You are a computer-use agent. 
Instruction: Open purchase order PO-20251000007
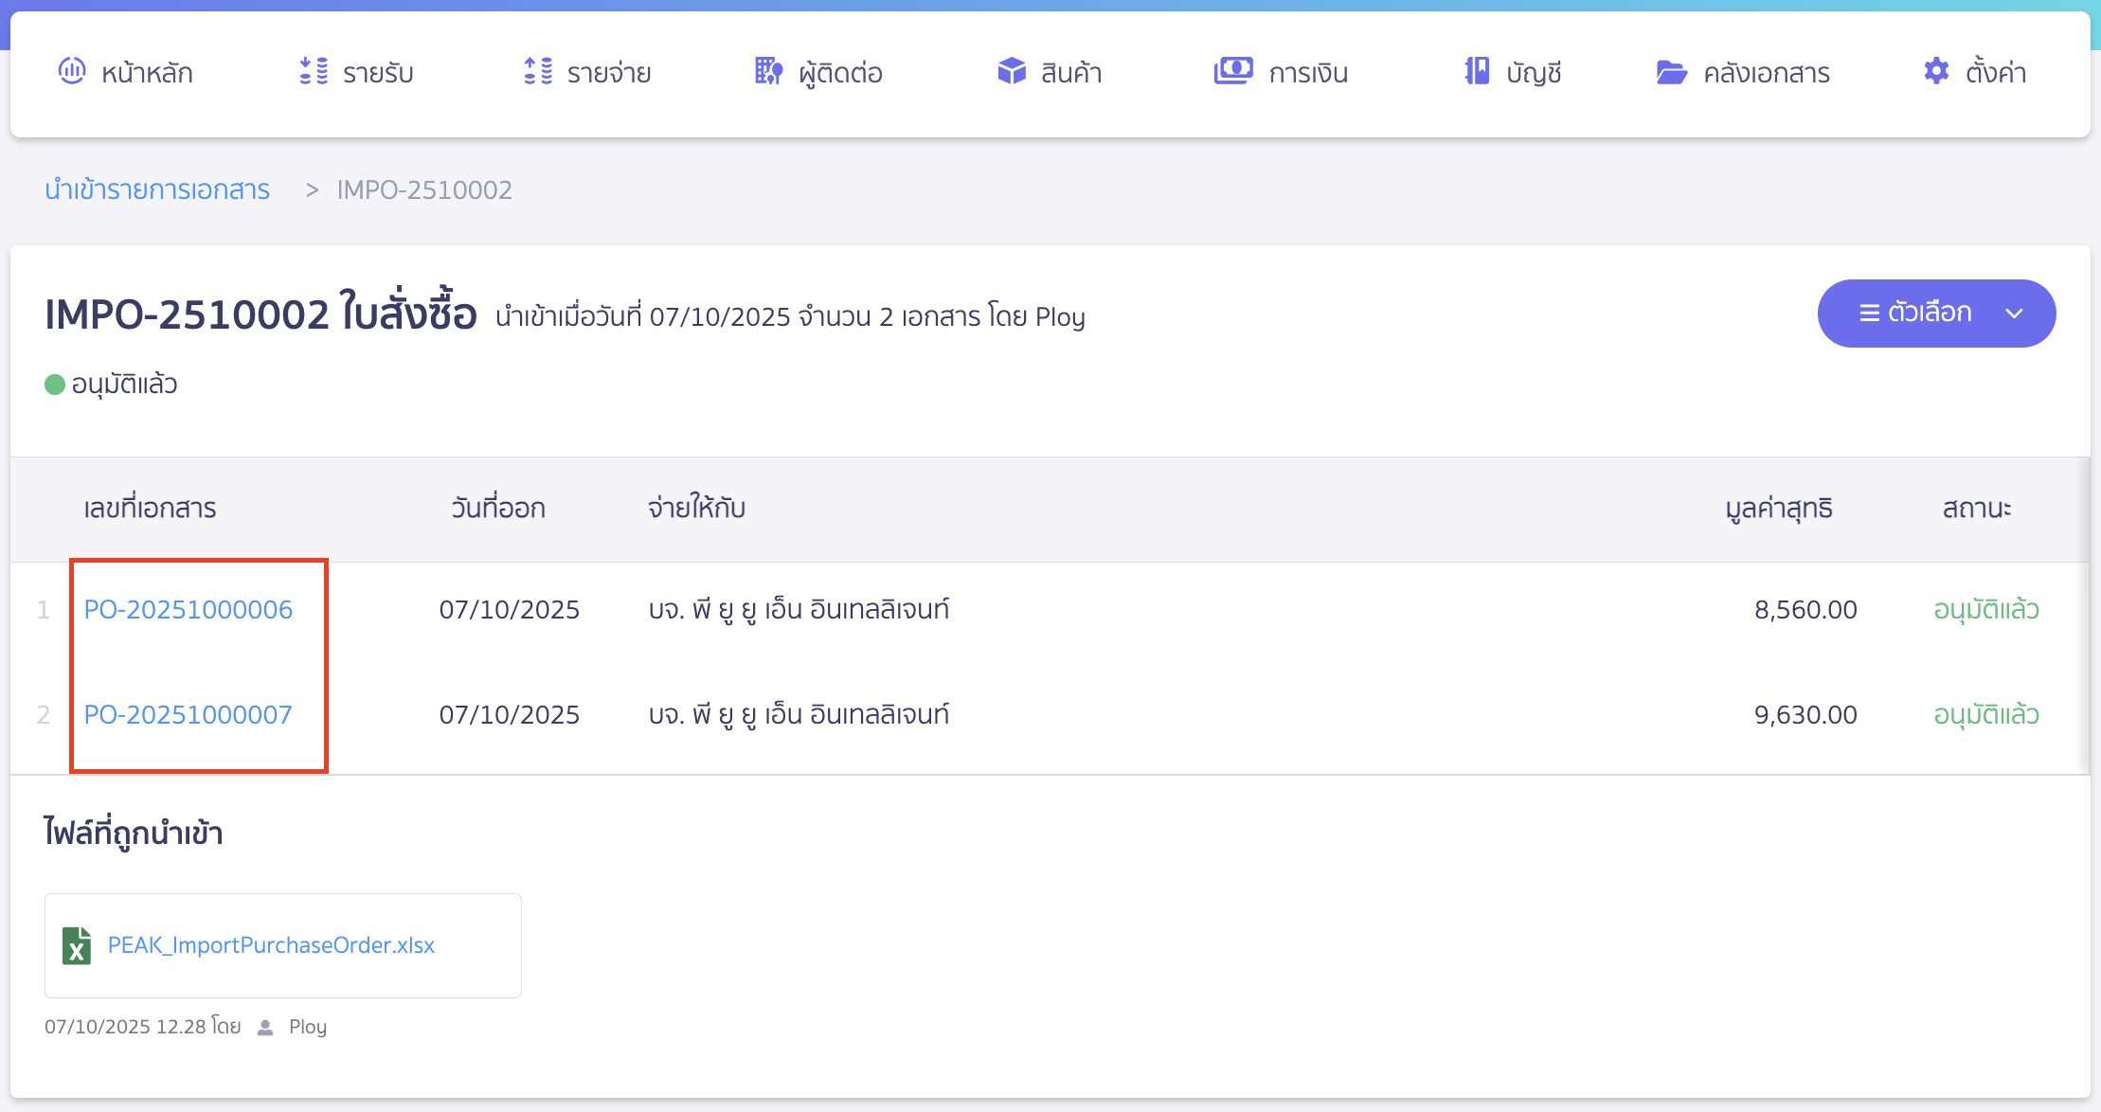(188, 714)
